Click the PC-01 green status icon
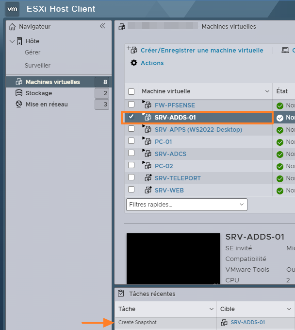This screenshot has height=330, width=295. pos(280,142)
